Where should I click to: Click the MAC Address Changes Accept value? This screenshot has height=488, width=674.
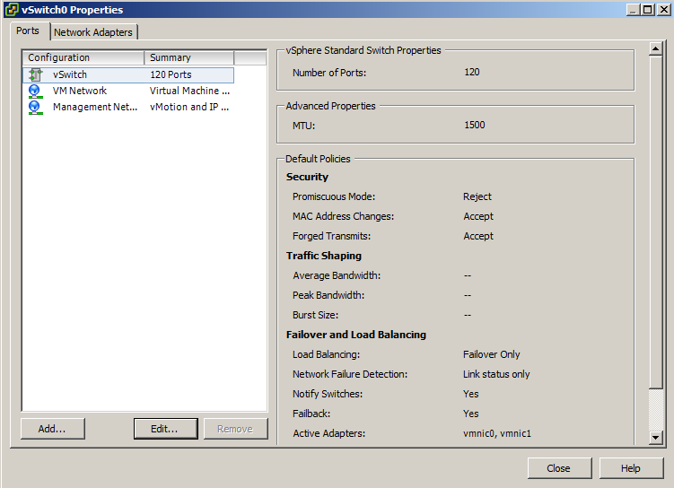point(478,216)
